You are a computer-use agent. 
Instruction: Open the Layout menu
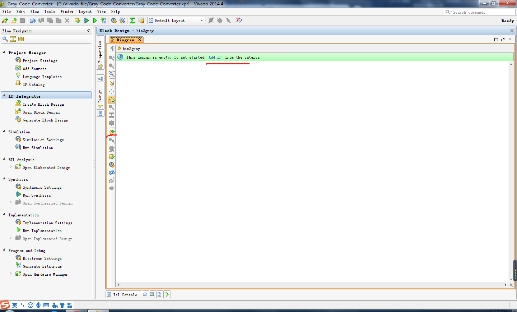85,12
